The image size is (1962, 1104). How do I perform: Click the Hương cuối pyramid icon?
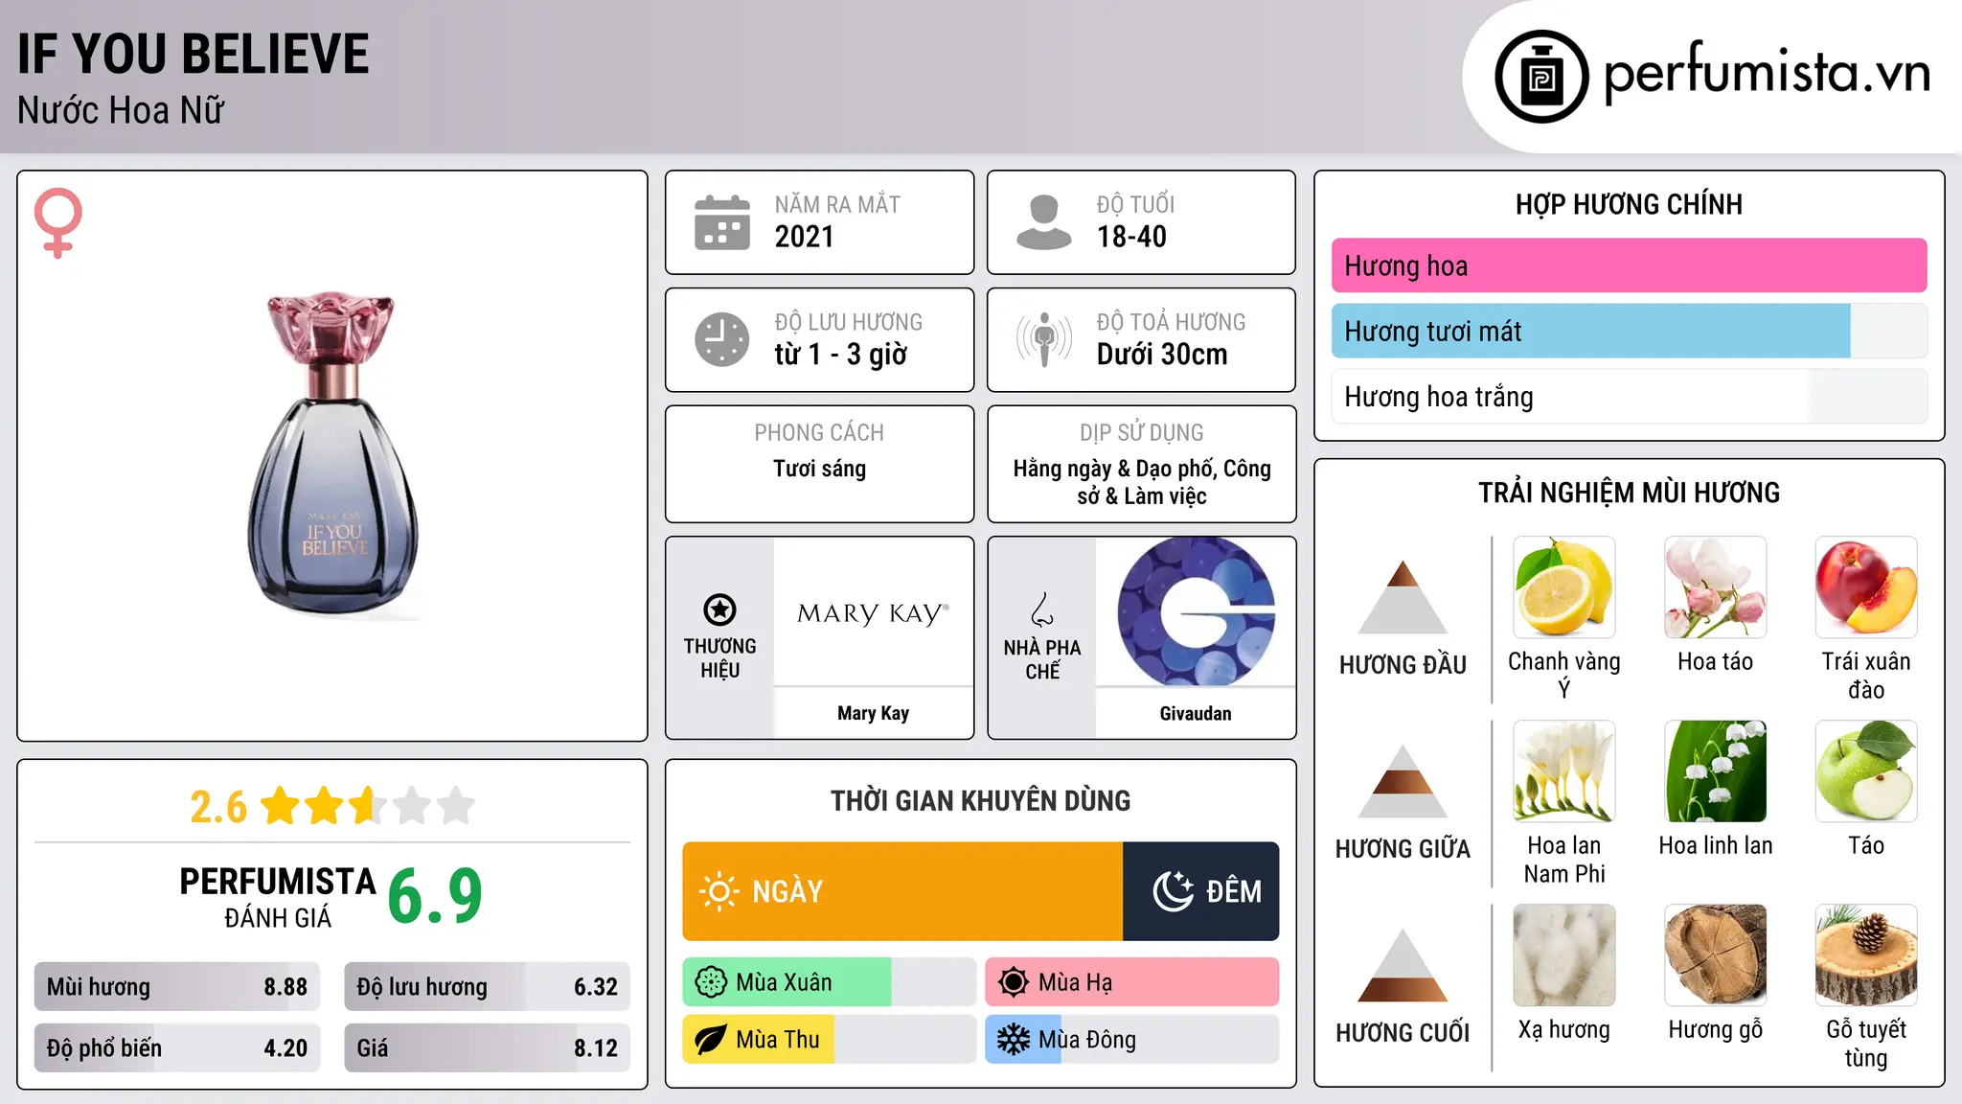coord(1403,965)
